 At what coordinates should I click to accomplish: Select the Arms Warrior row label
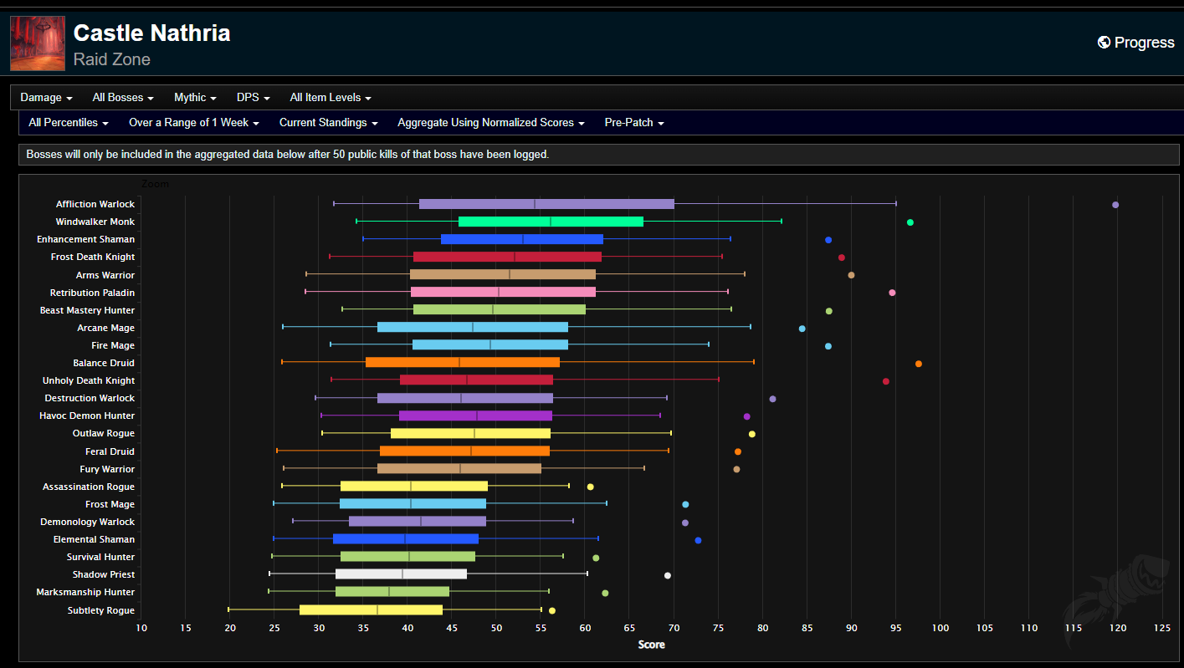(x=105, y=275)
